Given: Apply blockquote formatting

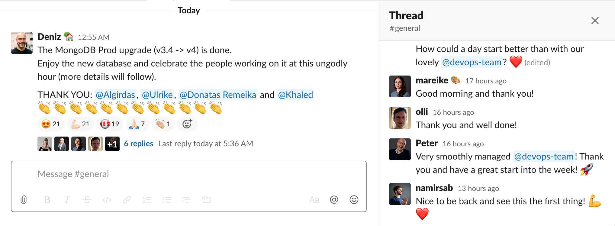Looking at the screenshot, I should (186, 200).
